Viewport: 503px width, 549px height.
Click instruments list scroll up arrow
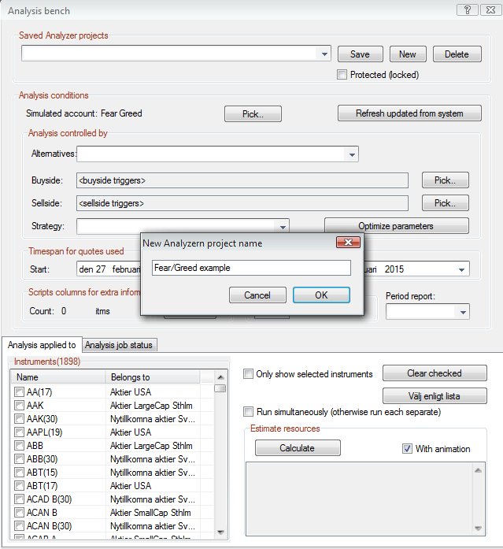(220, 377)
